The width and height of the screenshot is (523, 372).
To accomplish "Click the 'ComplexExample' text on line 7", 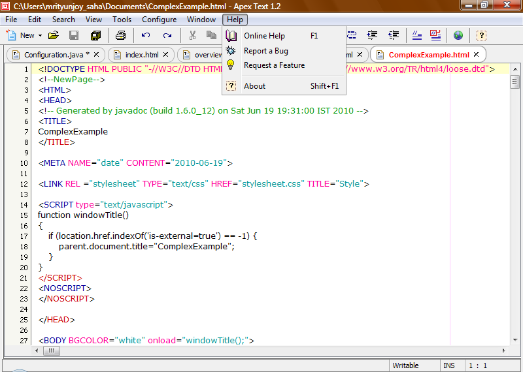I will (x=73, y=132).
